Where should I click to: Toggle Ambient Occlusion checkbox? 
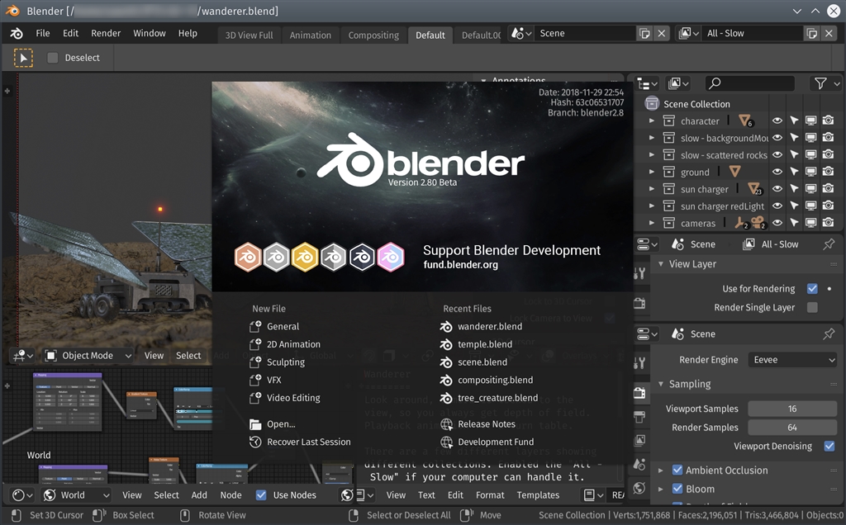point(677,471)
